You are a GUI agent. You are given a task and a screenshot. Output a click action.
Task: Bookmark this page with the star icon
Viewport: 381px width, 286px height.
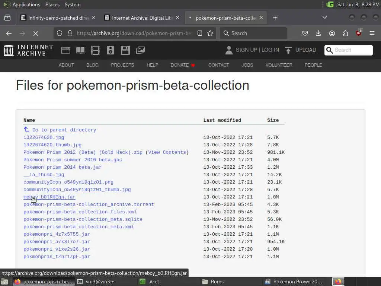pos(210,33)
